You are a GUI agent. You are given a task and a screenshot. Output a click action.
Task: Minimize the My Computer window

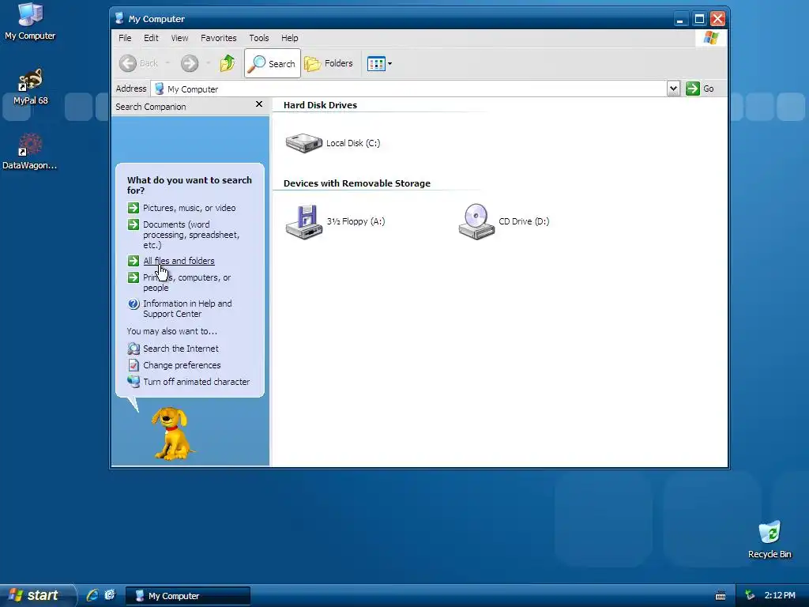pos(680,19)
